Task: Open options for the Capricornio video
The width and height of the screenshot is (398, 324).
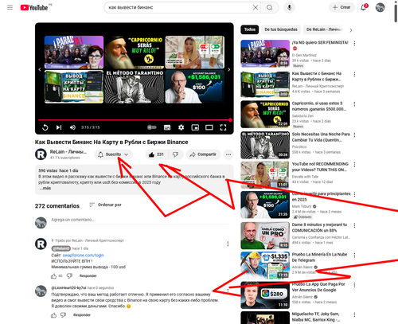Action: pyautogui.click(x=354, y=104)
